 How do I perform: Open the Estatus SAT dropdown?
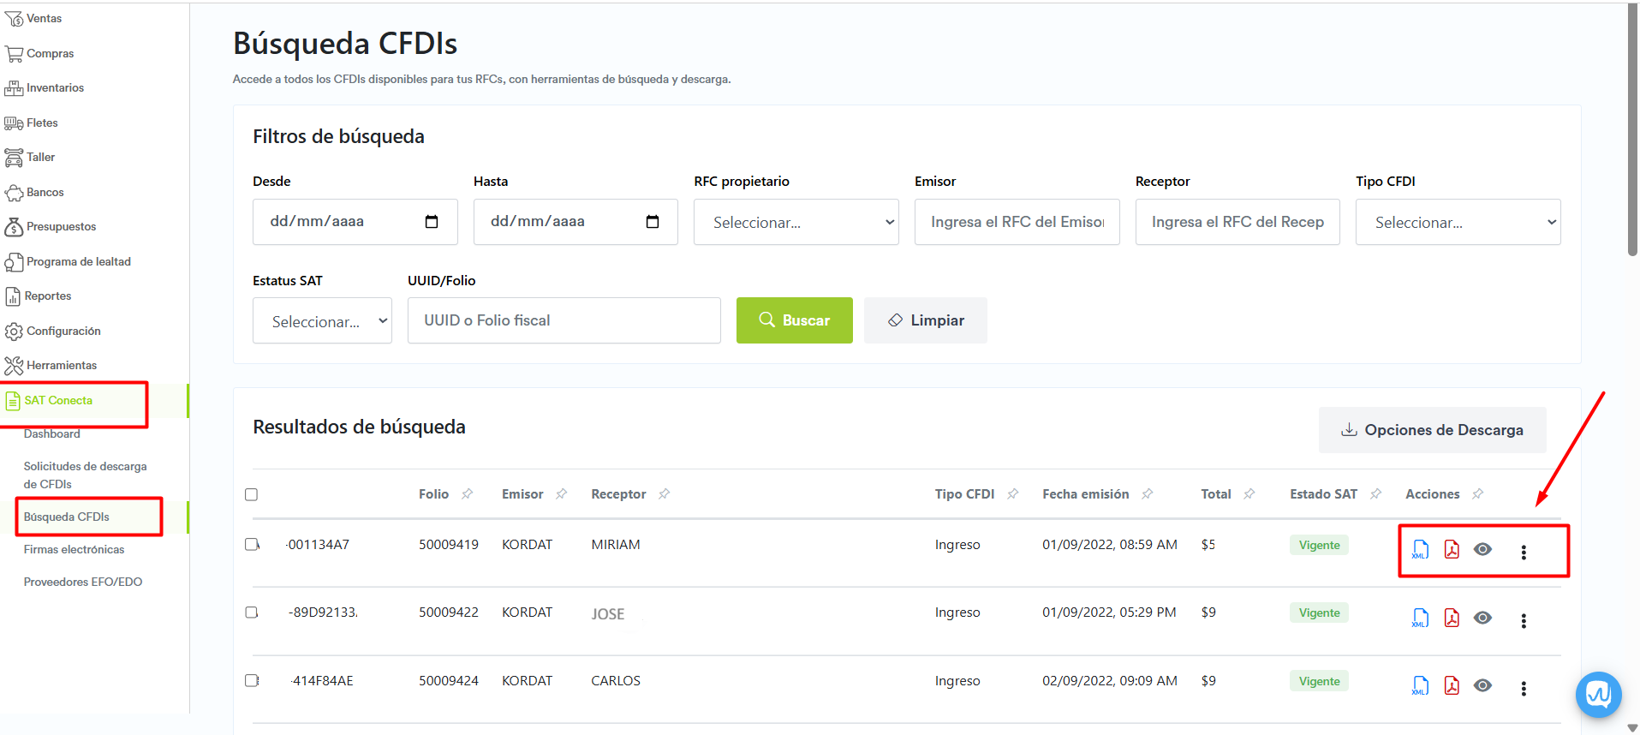[x=322, y=321]
